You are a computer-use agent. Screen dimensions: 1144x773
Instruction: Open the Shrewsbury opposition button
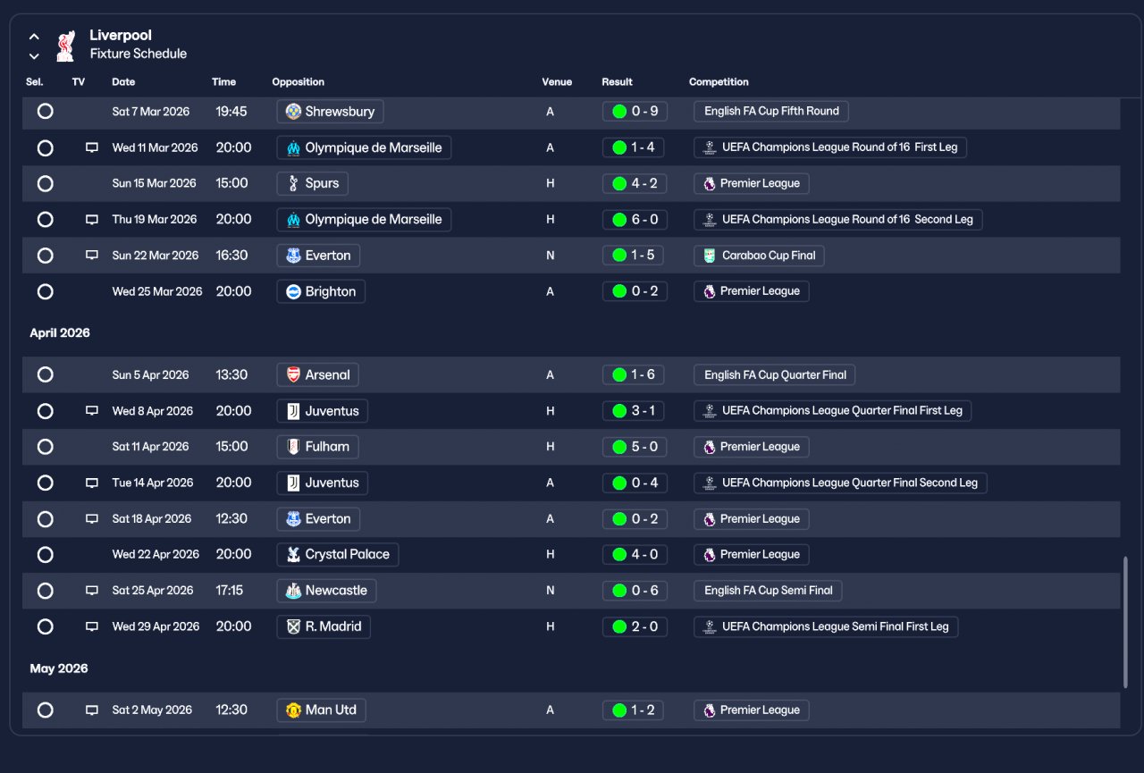click(330, 112)
